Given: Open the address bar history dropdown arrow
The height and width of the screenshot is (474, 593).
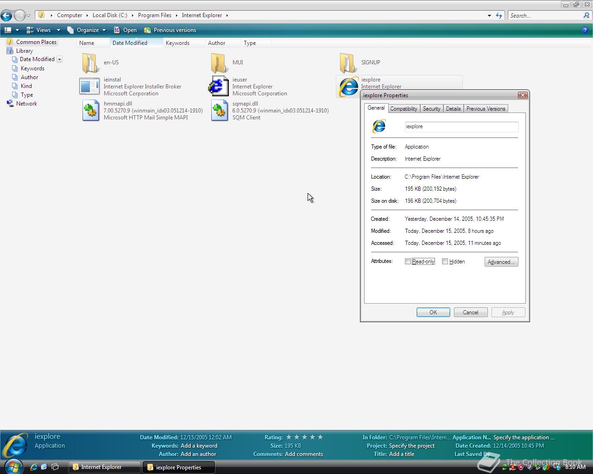Looking at the screenshot, I should pyautogui.click(x=489, y=15).
